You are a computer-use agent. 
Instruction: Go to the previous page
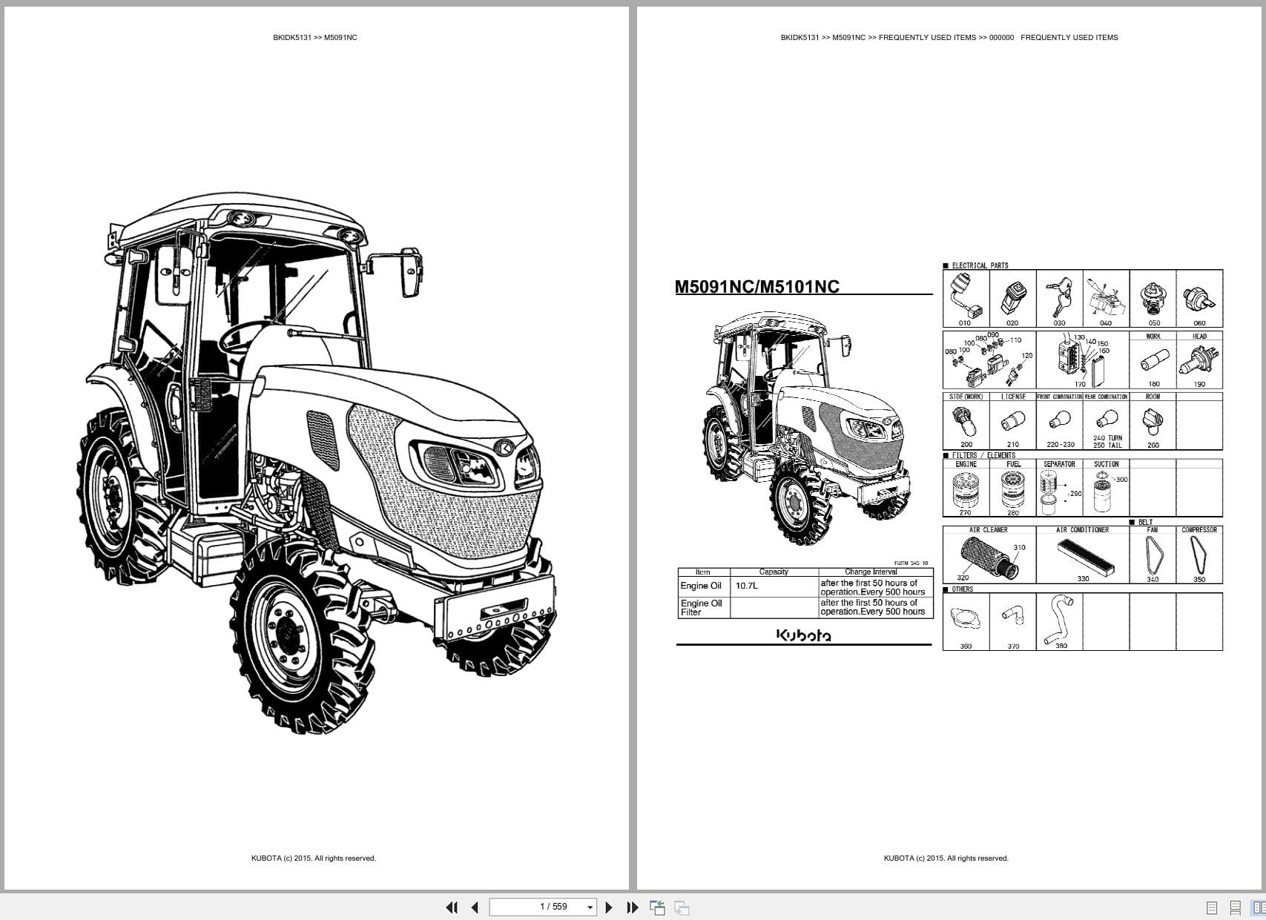pos(475,907)
